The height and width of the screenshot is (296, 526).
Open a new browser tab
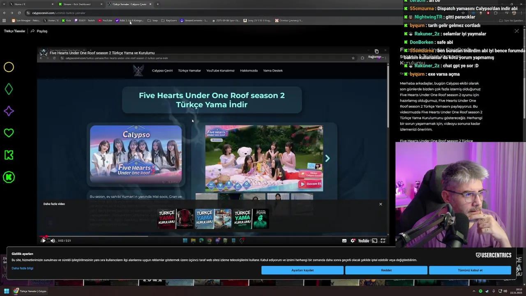pos(158,4)
